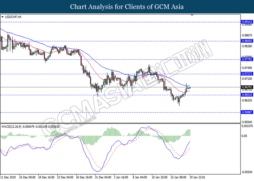Click the MACD -0.00354 scale value
The image size is (254, 181).
[247, 172]
